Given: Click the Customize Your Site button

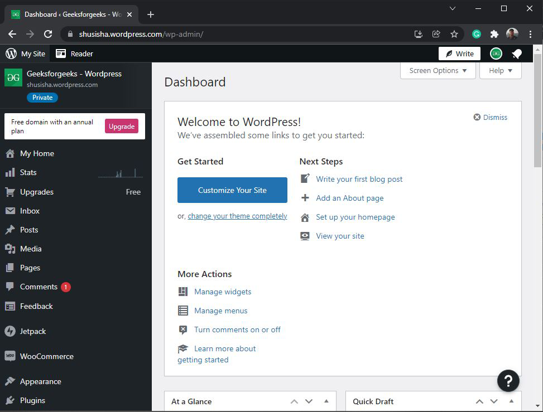Looking at the screenshot, I should coord(232,190).
